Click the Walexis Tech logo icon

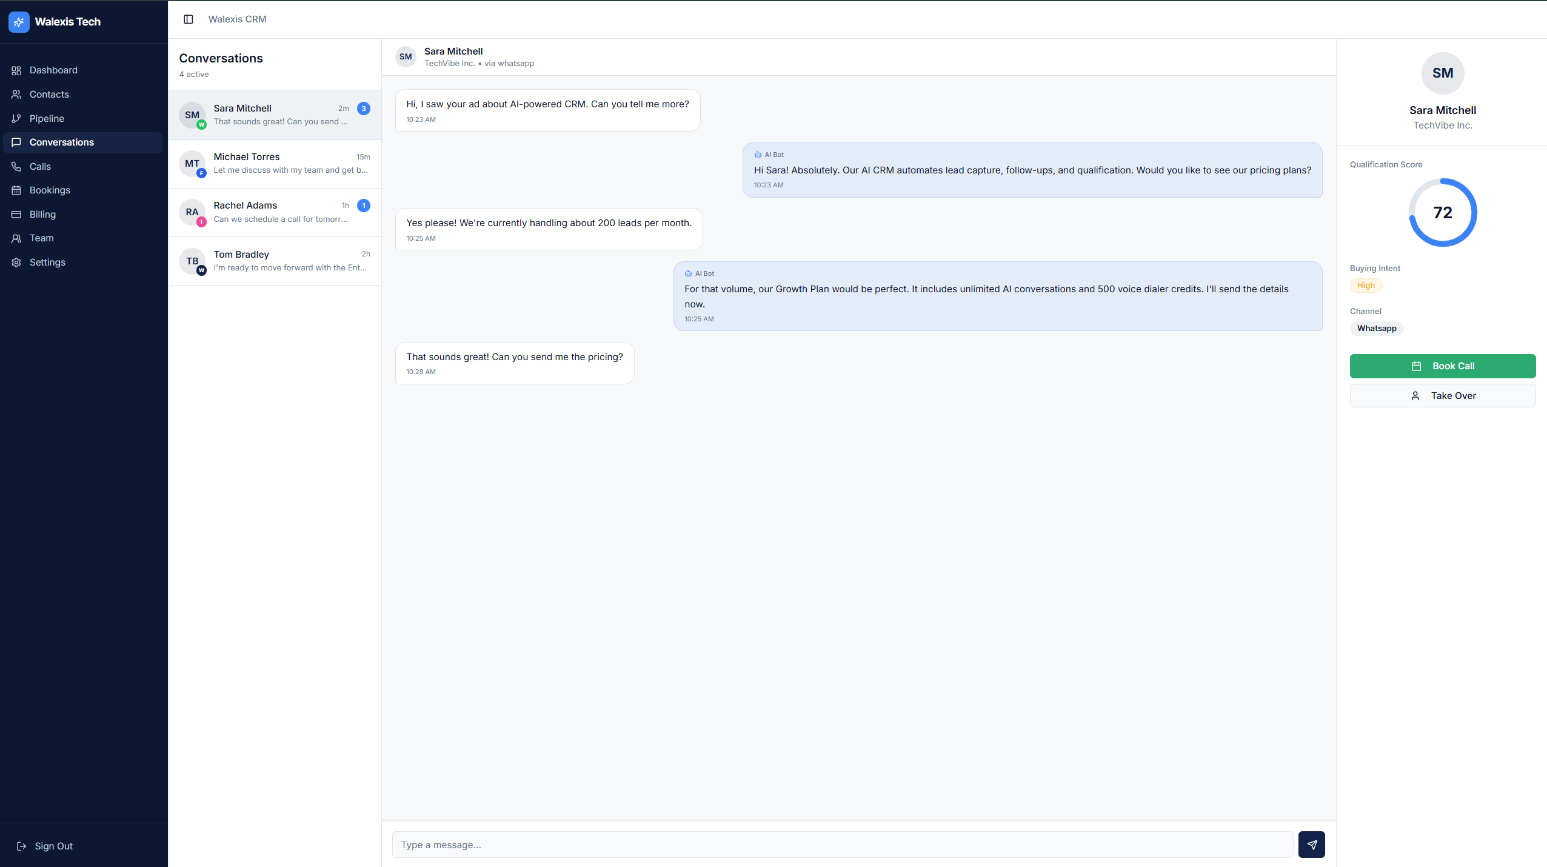[x=18, y=22]
